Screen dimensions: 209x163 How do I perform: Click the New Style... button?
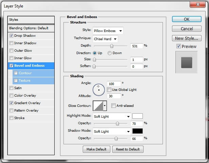187,38
